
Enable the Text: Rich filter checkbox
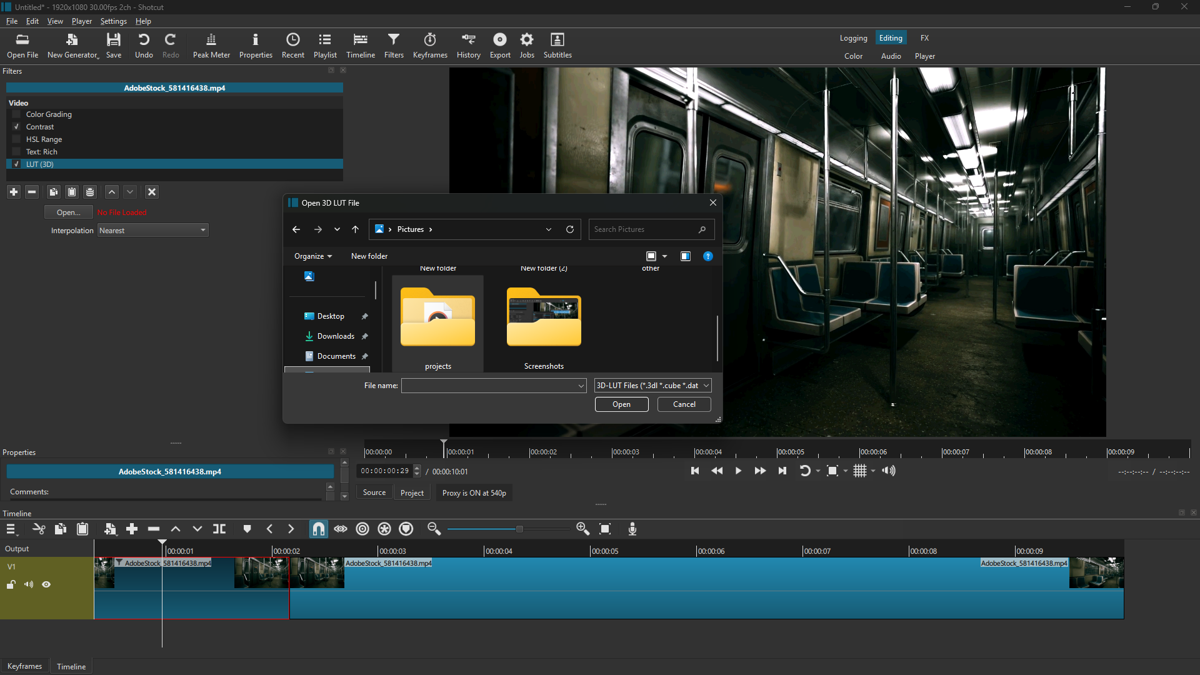(17, 152)
